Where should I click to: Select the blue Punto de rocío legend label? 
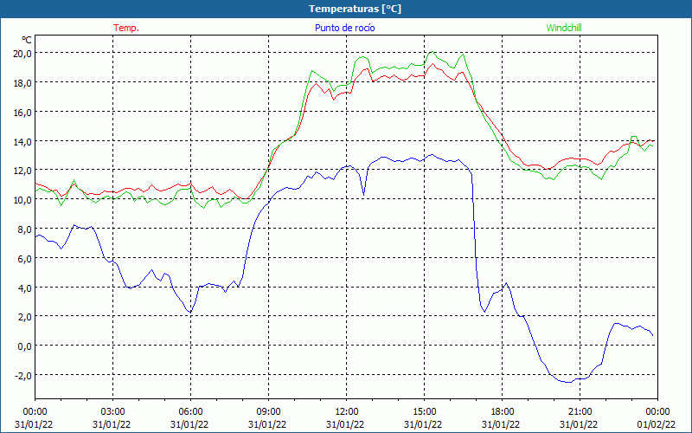click(x=344, y=28)
